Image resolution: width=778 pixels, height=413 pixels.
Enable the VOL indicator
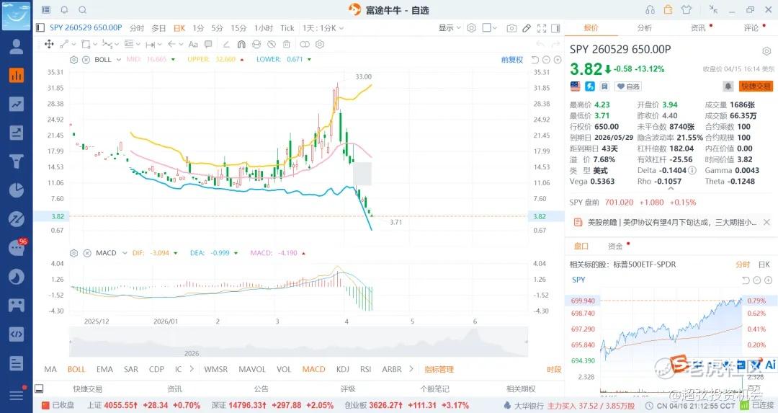(x=284, y=369)
